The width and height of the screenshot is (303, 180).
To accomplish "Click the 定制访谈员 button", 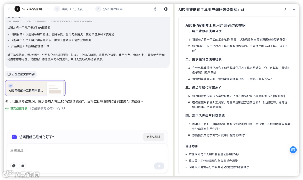I will [x=154, y=137].
